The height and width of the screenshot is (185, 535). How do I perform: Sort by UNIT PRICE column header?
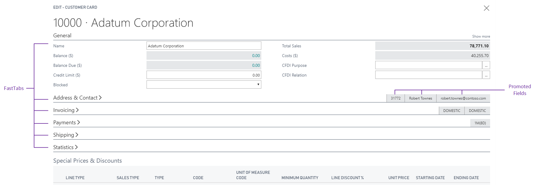(x=399, y=178)
